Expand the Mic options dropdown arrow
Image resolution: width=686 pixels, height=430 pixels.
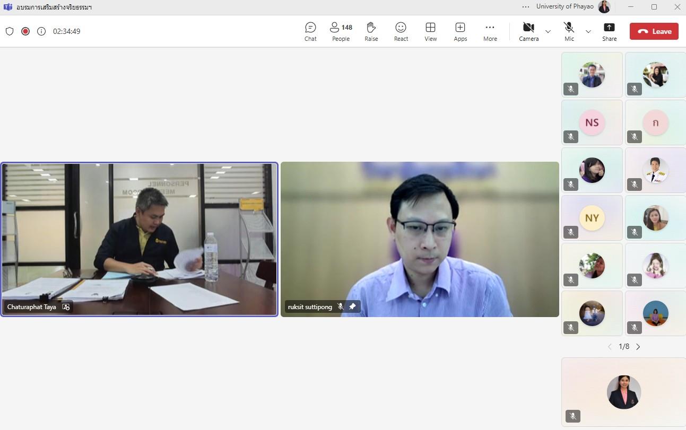pyautogui.click(x=588, y=31)
